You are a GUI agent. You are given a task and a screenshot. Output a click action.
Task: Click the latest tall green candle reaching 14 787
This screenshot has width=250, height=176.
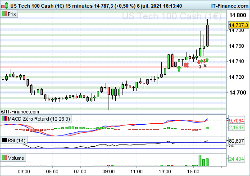point(207,36)
